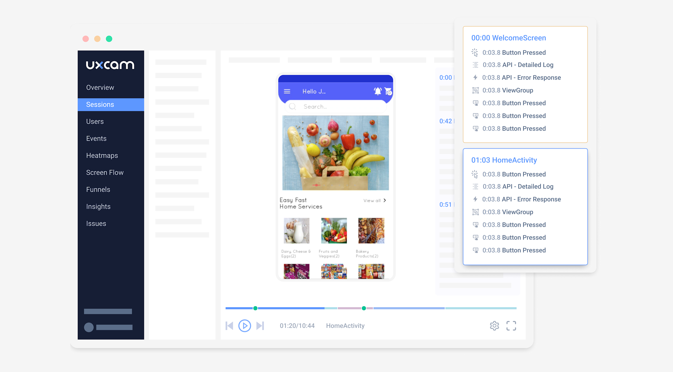Skip to the next session event
Screen dimensions: 673x372
coord(260,325)
